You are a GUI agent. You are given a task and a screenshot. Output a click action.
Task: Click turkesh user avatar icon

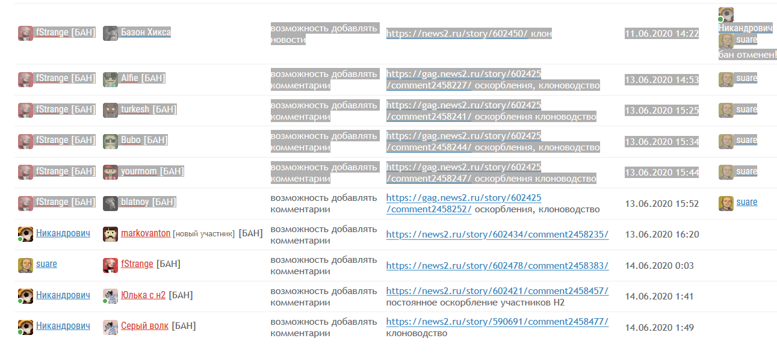[110, 110]
